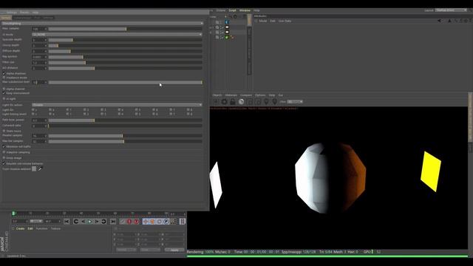Click AO distance slider
The height and width of the screenshot is (266, 473).
coord(125,69)
